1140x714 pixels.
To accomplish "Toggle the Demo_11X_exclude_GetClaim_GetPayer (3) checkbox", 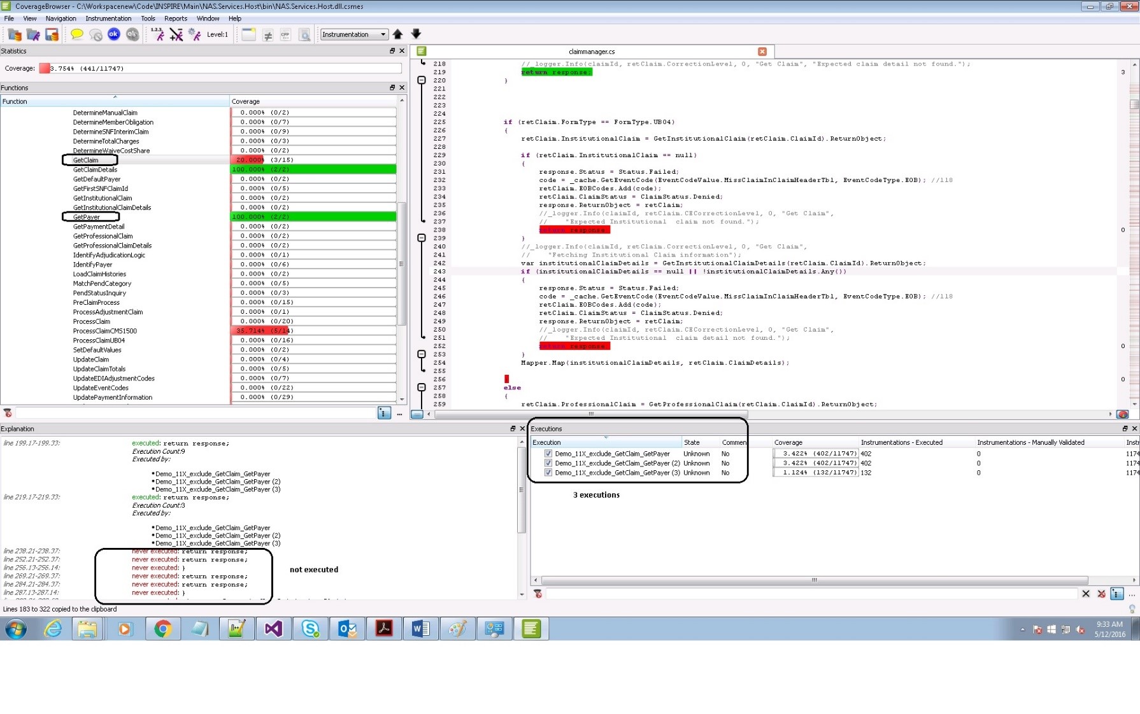I will pyautogui.click(x=548, y=473).
